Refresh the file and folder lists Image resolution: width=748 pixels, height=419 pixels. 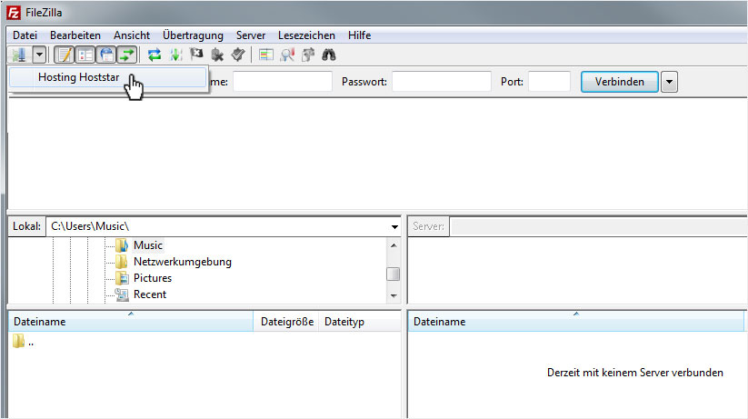[155, 55]
